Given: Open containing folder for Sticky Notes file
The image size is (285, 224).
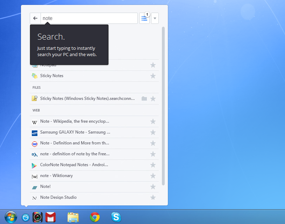Looking at the screenshot, I should click(144, 99).
